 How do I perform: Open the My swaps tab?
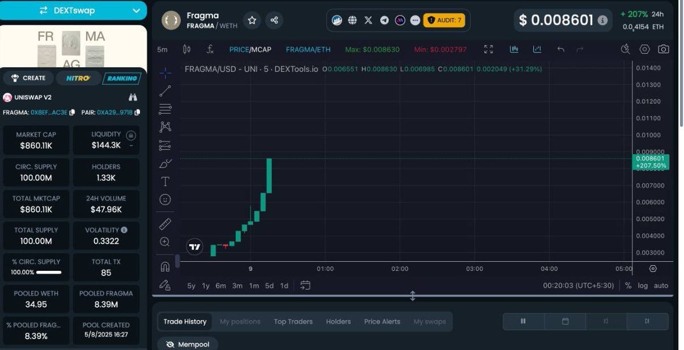[430, 322]
